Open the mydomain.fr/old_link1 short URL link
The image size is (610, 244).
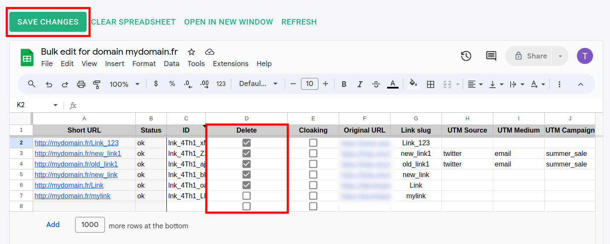click(76, 164)
